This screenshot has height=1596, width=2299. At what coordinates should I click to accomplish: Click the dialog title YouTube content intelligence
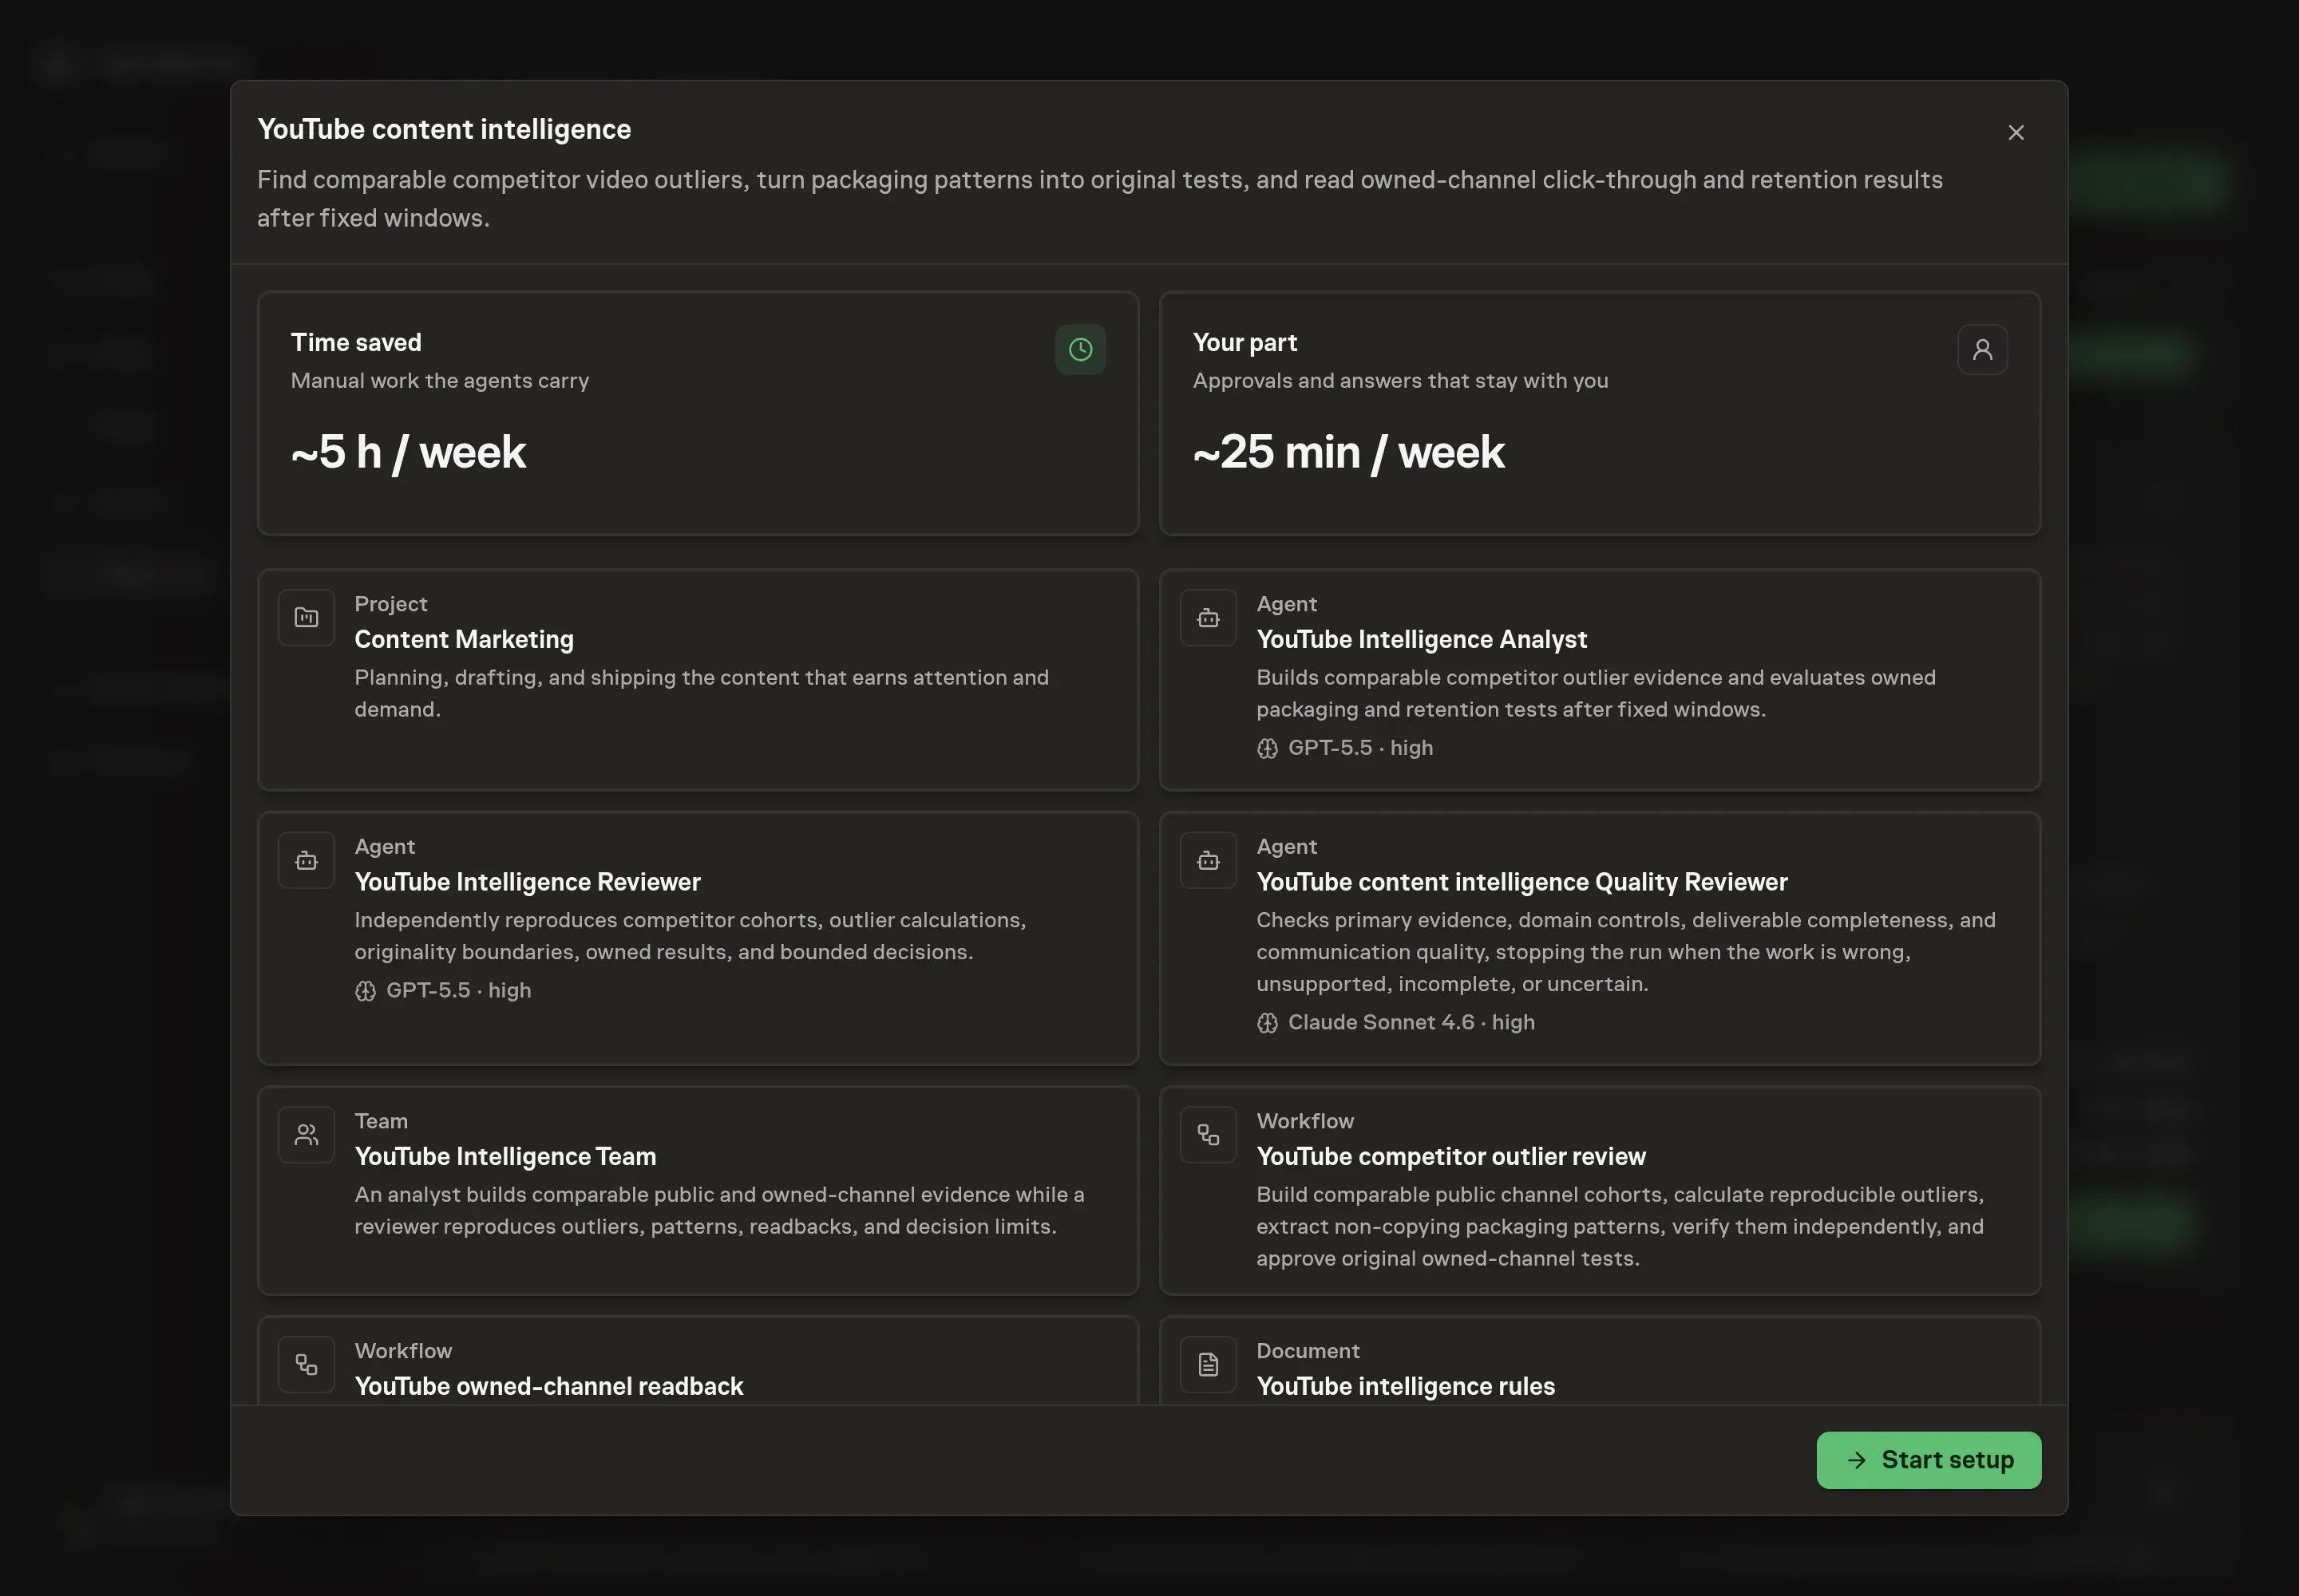(x=444, y=130)
